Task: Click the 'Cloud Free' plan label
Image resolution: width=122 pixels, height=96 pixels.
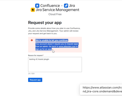Action: point(55,14)
